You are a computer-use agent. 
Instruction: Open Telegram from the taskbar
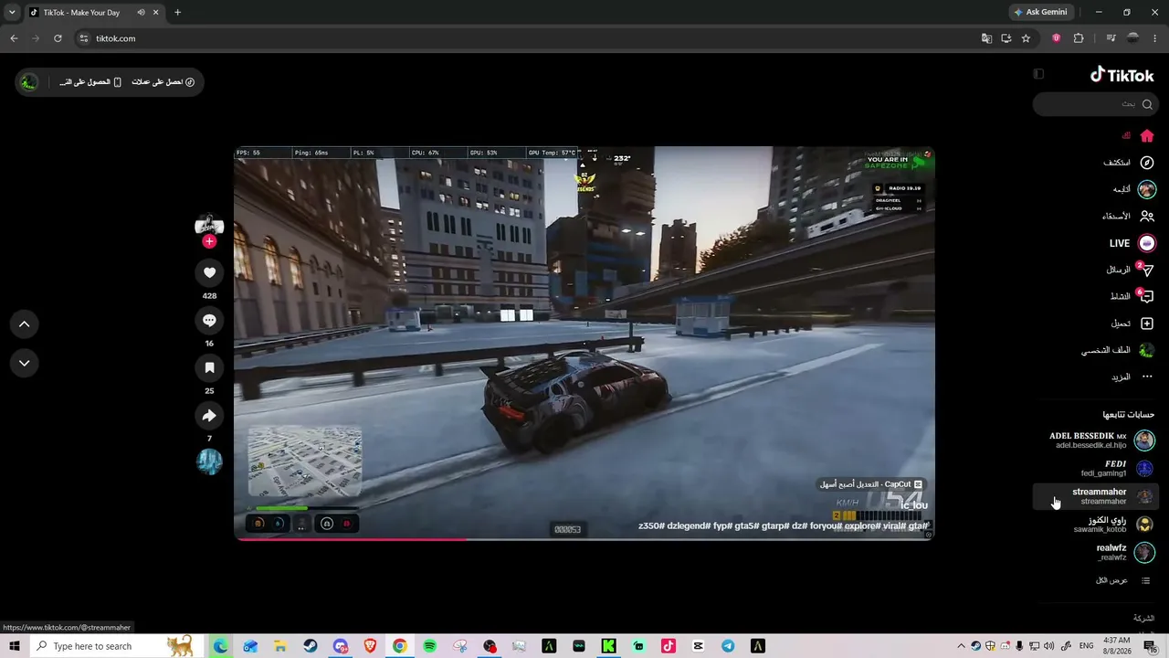point(728,646)
